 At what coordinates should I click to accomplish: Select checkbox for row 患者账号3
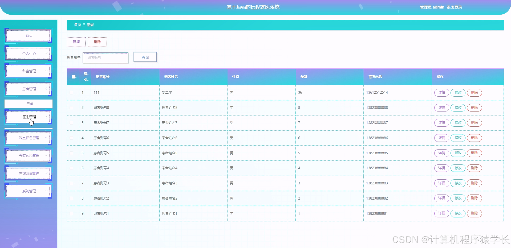(x=71, y=183)
